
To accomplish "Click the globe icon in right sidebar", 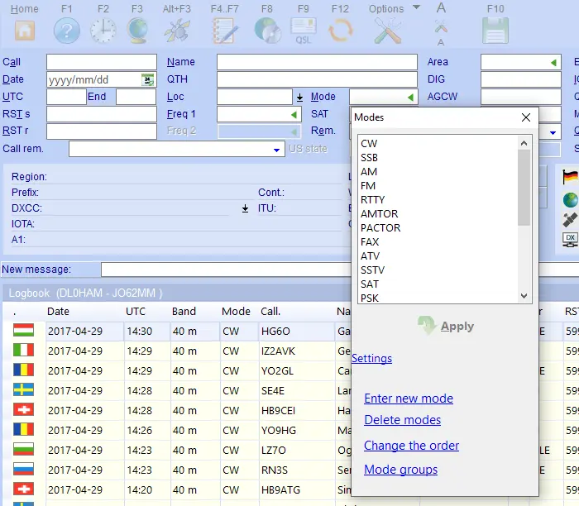I will tap(571, 200).
